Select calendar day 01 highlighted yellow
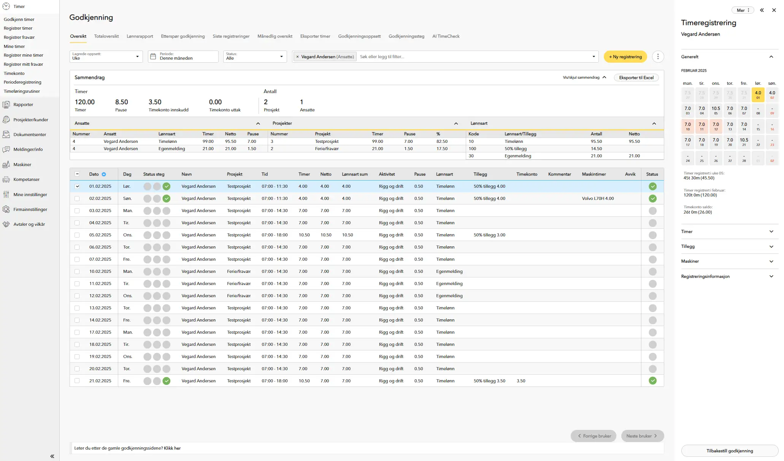This screenshot has width=784, height=461. point(758,95)
